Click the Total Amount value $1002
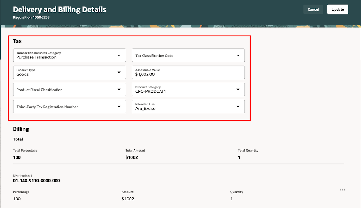 (x=132, y=157)
